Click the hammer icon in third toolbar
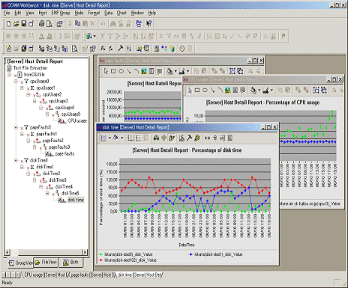Screen dimensions: 348x288 click(x=120, y=48)
